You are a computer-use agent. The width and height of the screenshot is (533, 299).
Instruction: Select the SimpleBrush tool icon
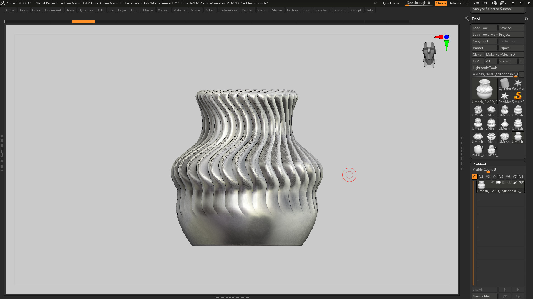[518, 97]
